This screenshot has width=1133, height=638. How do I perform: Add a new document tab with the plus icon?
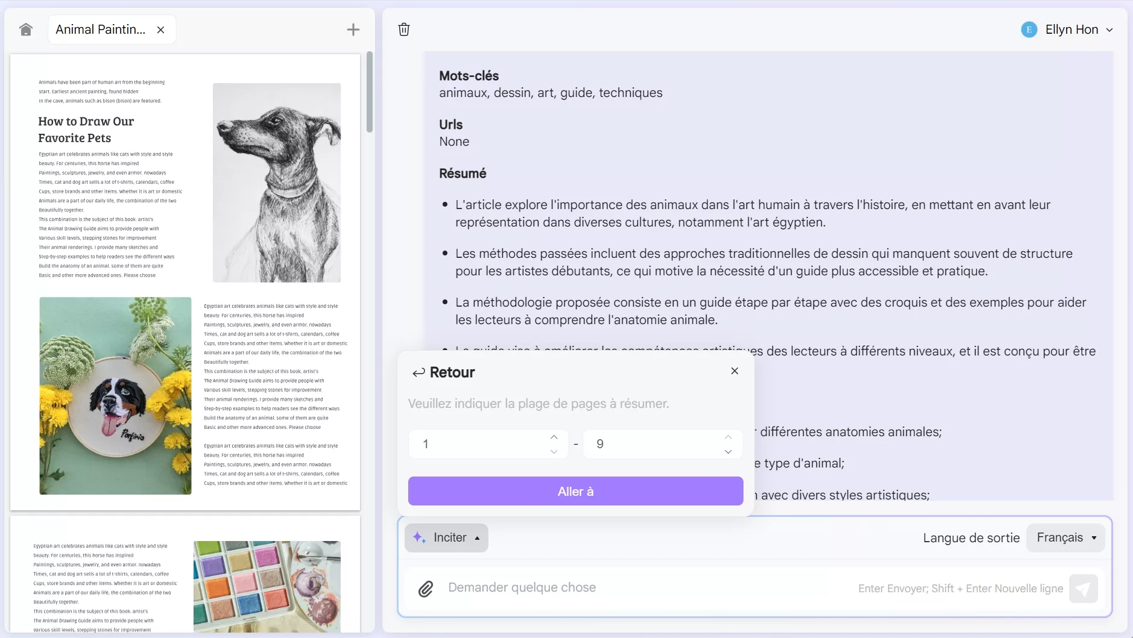352,29
